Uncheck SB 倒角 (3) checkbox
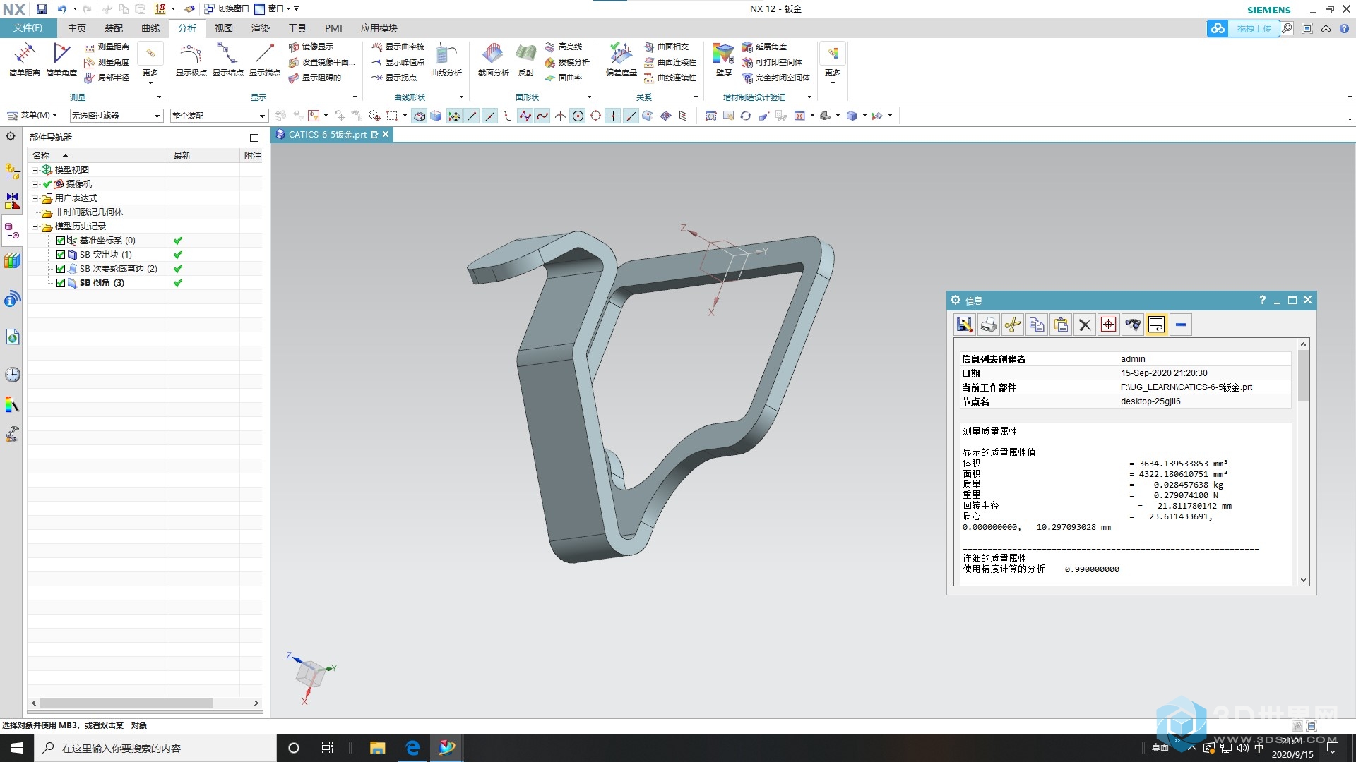This screenshot has width=1356, height=762. (61, 283)
